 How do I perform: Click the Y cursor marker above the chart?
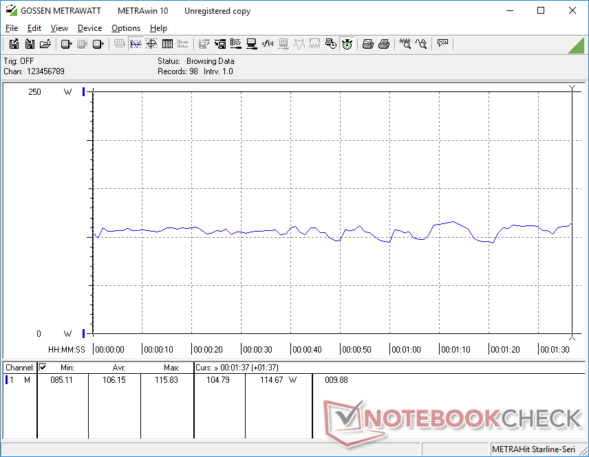pyautogui.click(x=572, y=88)
